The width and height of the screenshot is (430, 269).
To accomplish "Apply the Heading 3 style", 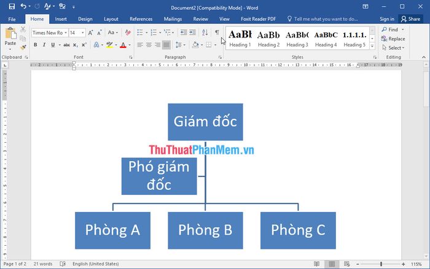I will tap(297, 39).
